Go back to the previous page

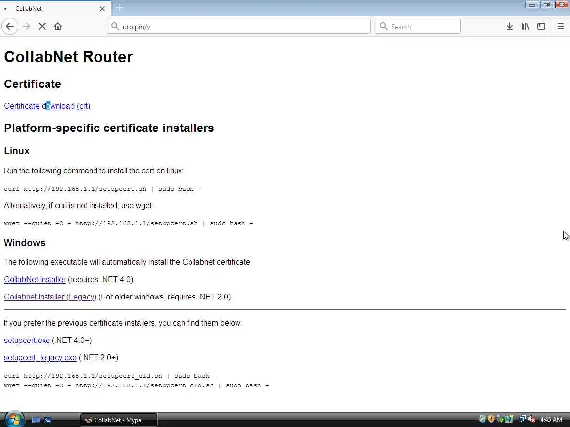10,27
